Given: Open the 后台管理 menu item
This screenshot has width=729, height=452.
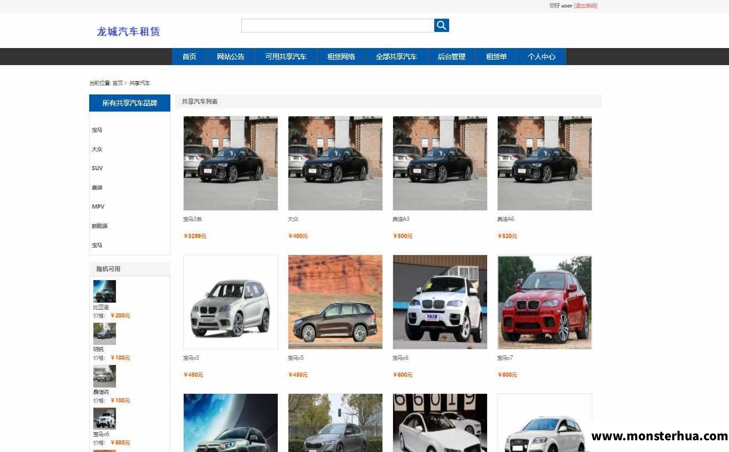Looking at the screenshot, I should click(x=451, y=57).
